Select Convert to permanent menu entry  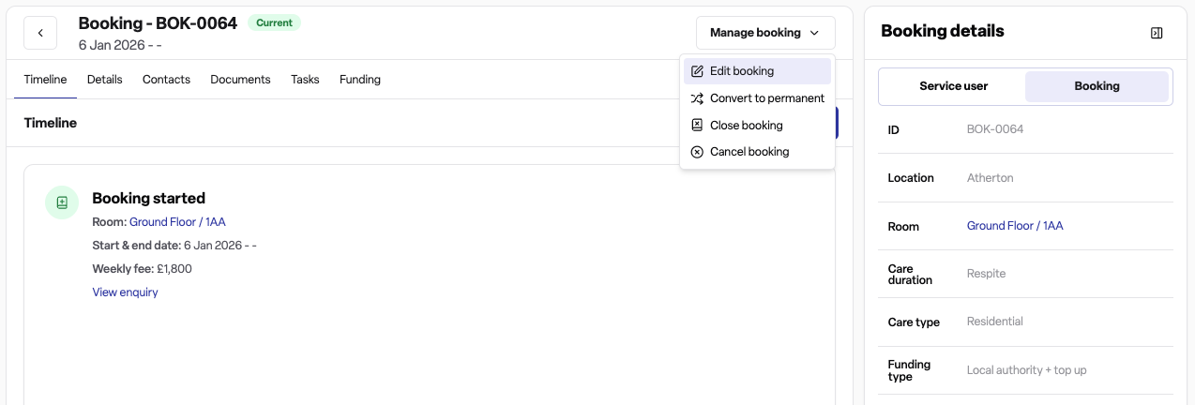tap(757, 98)
